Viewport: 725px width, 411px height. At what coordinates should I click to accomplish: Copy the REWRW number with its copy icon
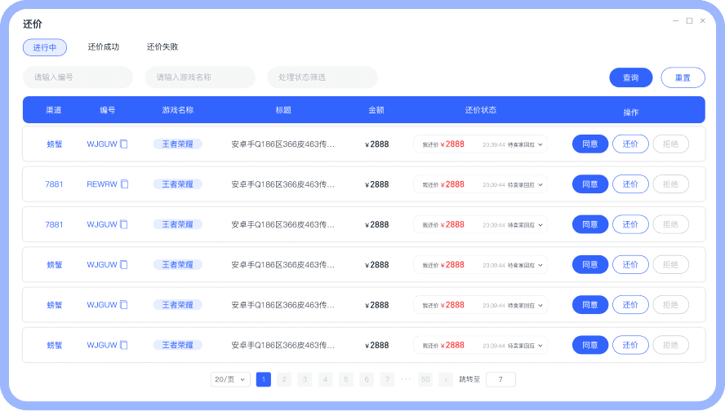click(124, 184)
